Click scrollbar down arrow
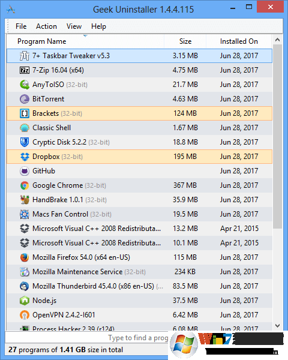Screen dimensions: 288x360 click(x=277, y=326)
